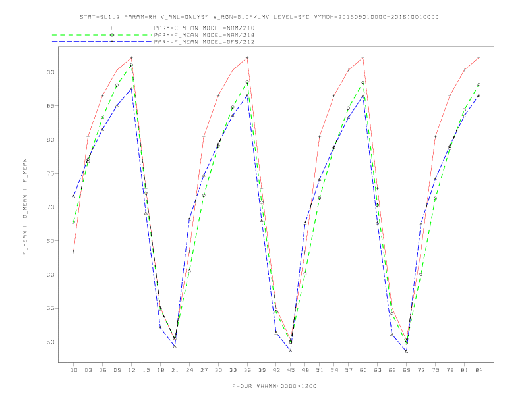Click y-axis tick label 60
The height and width of the screenshot is (403, 522).
(x=51, y=275)
